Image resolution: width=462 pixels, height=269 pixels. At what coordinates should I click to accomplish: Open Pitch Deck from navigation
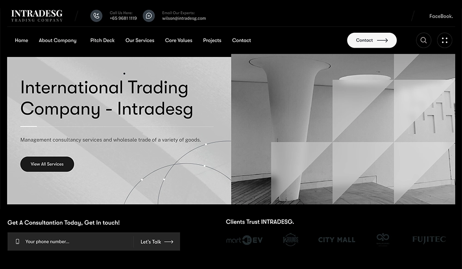point(102,40)
